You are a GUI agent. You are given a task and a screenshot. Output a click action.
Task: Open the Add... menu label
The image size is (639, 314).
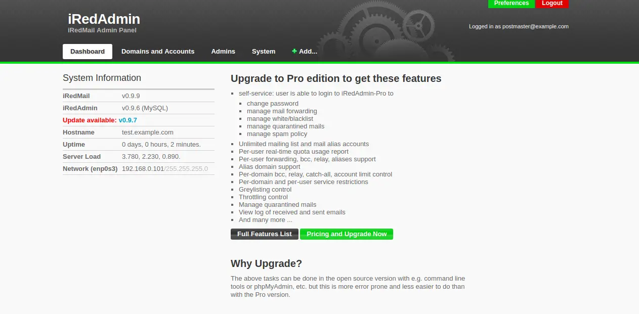[x=308, y=51]
